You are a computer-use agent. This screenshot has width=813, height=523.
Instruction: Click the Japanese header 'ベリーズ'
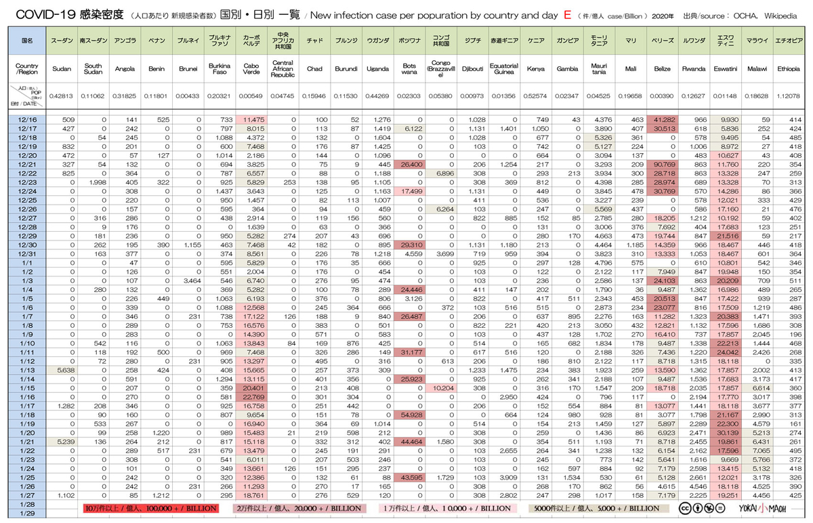click(662, 41)
